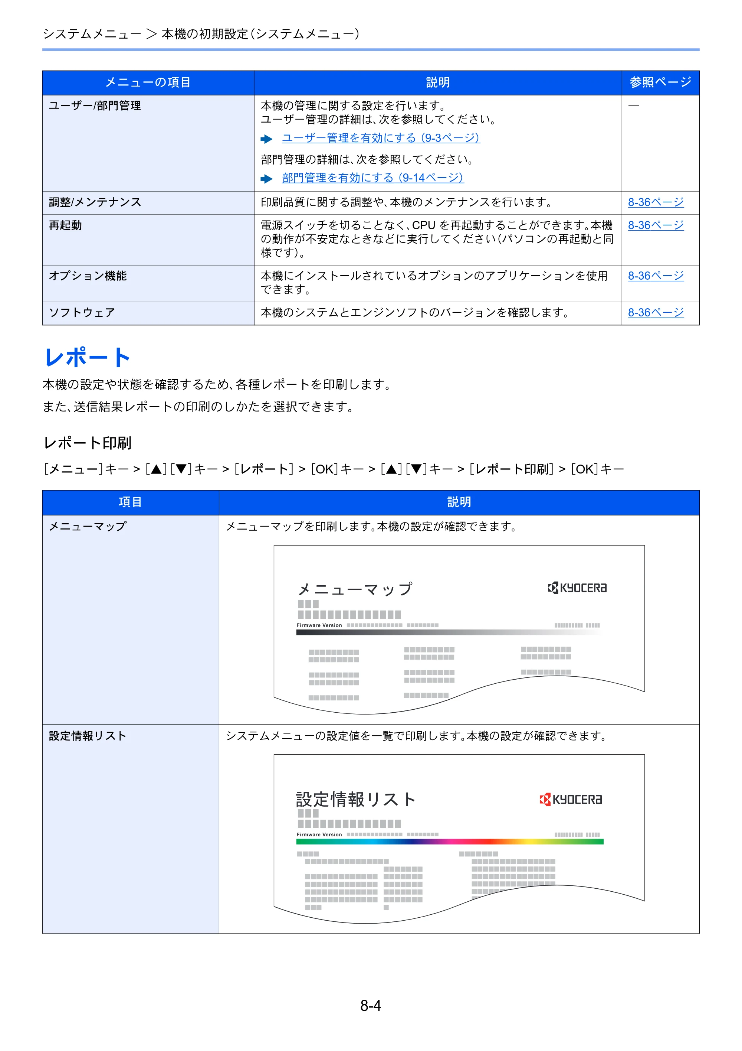Open the 部門管理を有効にする (9-14ページ) link
Viewport: 742px width, 1051px height.
(x=372, y=178)
